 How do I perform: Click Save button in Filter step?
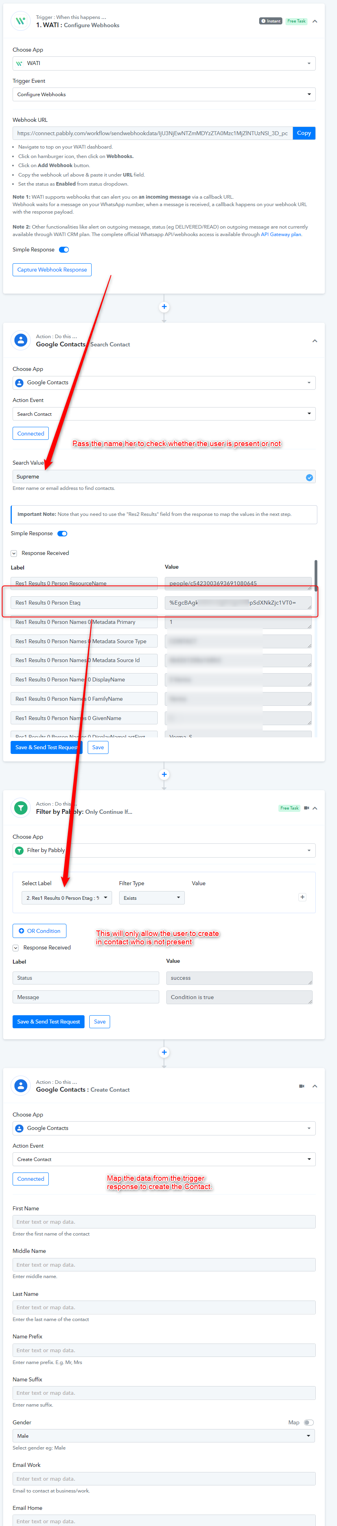click(100, 1022)
